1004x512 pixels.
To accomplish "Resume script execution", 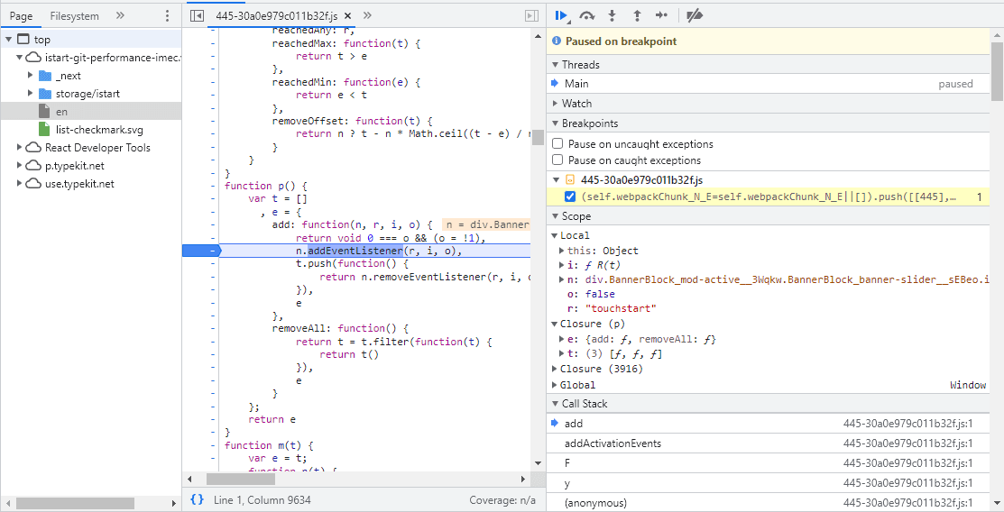I will pos(562,15).
